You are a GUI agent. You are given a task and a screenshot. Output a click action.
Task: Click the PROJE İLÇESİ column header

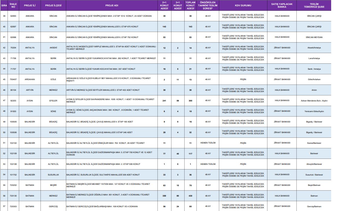click(53, 5)
